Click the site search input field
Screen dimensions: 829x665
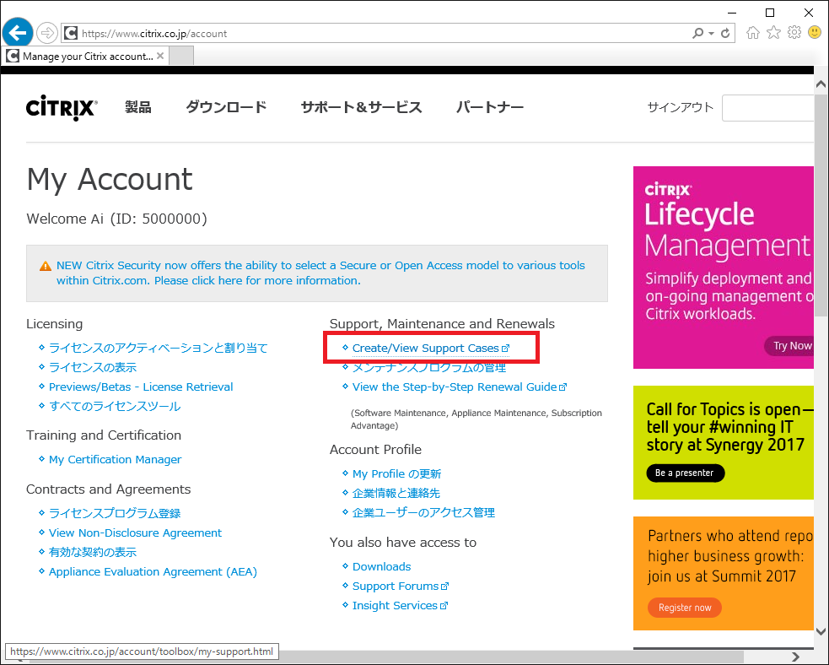(767, 108)
